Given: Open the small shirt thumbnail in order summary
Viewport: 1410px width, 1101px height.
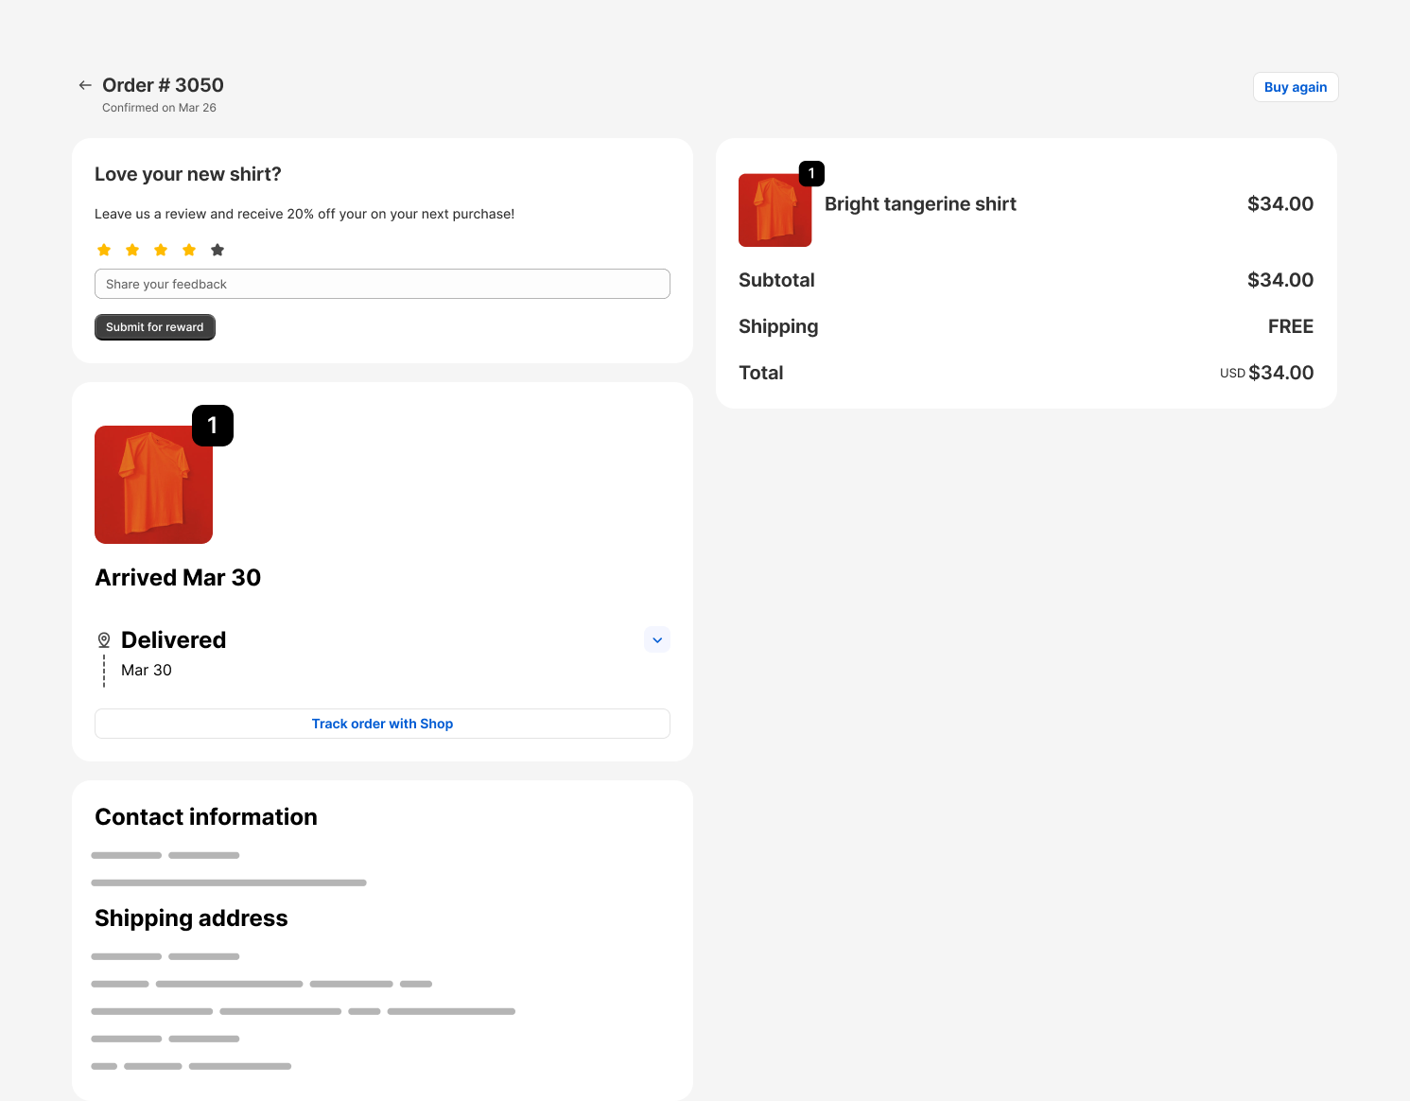Looking at the screenshot, I should [775, 210].
